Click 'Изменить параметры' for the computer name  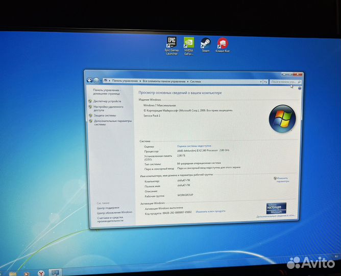point(282,179)
